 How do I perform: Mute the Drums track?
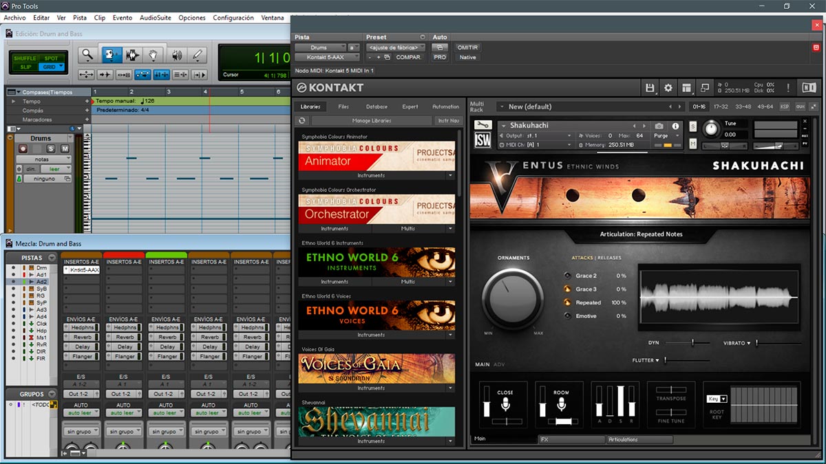click(x=65, y=148)
